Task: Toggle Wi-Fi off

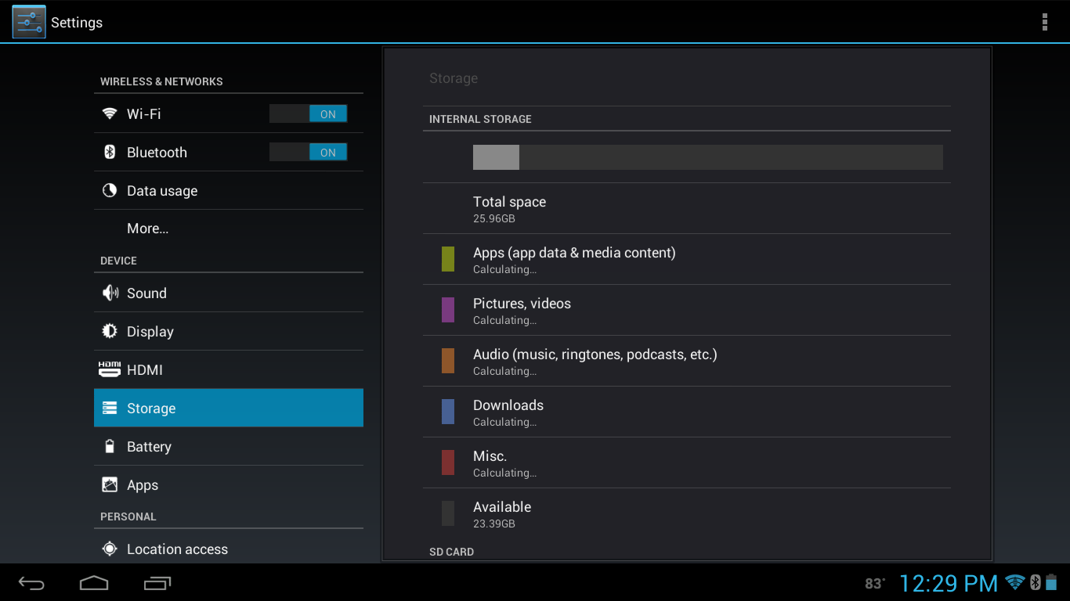Action: (309, 113)
